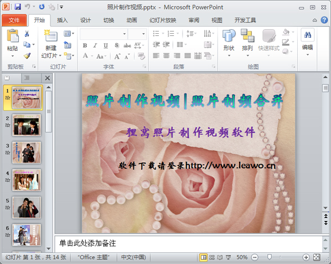Open the slide Layout dropdown
Image resolution: width=331 pixels, height=264 pixels.
(x=69, y=33)
